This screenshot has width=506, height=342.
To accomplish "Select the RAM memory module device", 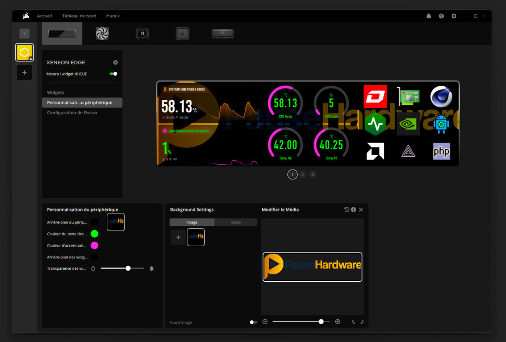I will [223, 34].
